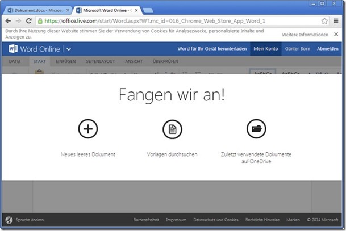Screen dimensions: 346x231
Task: Click the green padlock security icon
Action: coord(40,21)
